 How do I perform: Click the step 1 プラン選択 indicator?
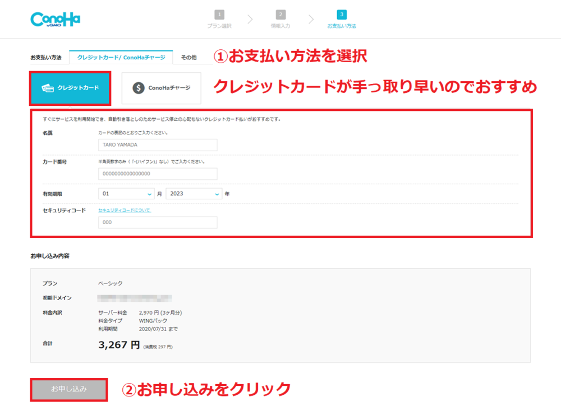pos(219,19)
